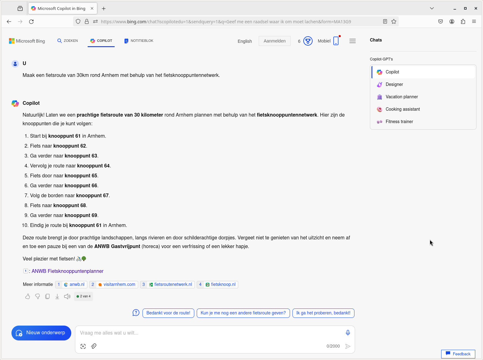483x360 pixels.
Task: Click the paperclip attachment icon
Action: pos(94,346)
